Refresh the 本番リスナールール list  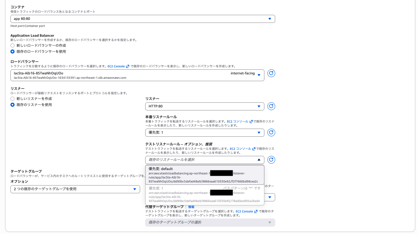(x=271, y=133)
